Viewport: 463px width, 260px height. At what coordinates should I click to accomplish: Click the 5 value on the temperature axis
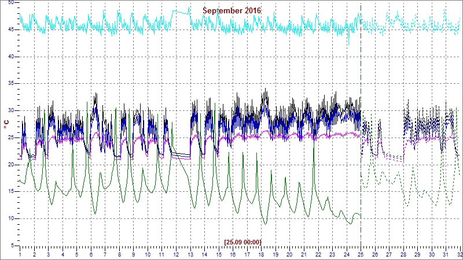pos(12,246)
